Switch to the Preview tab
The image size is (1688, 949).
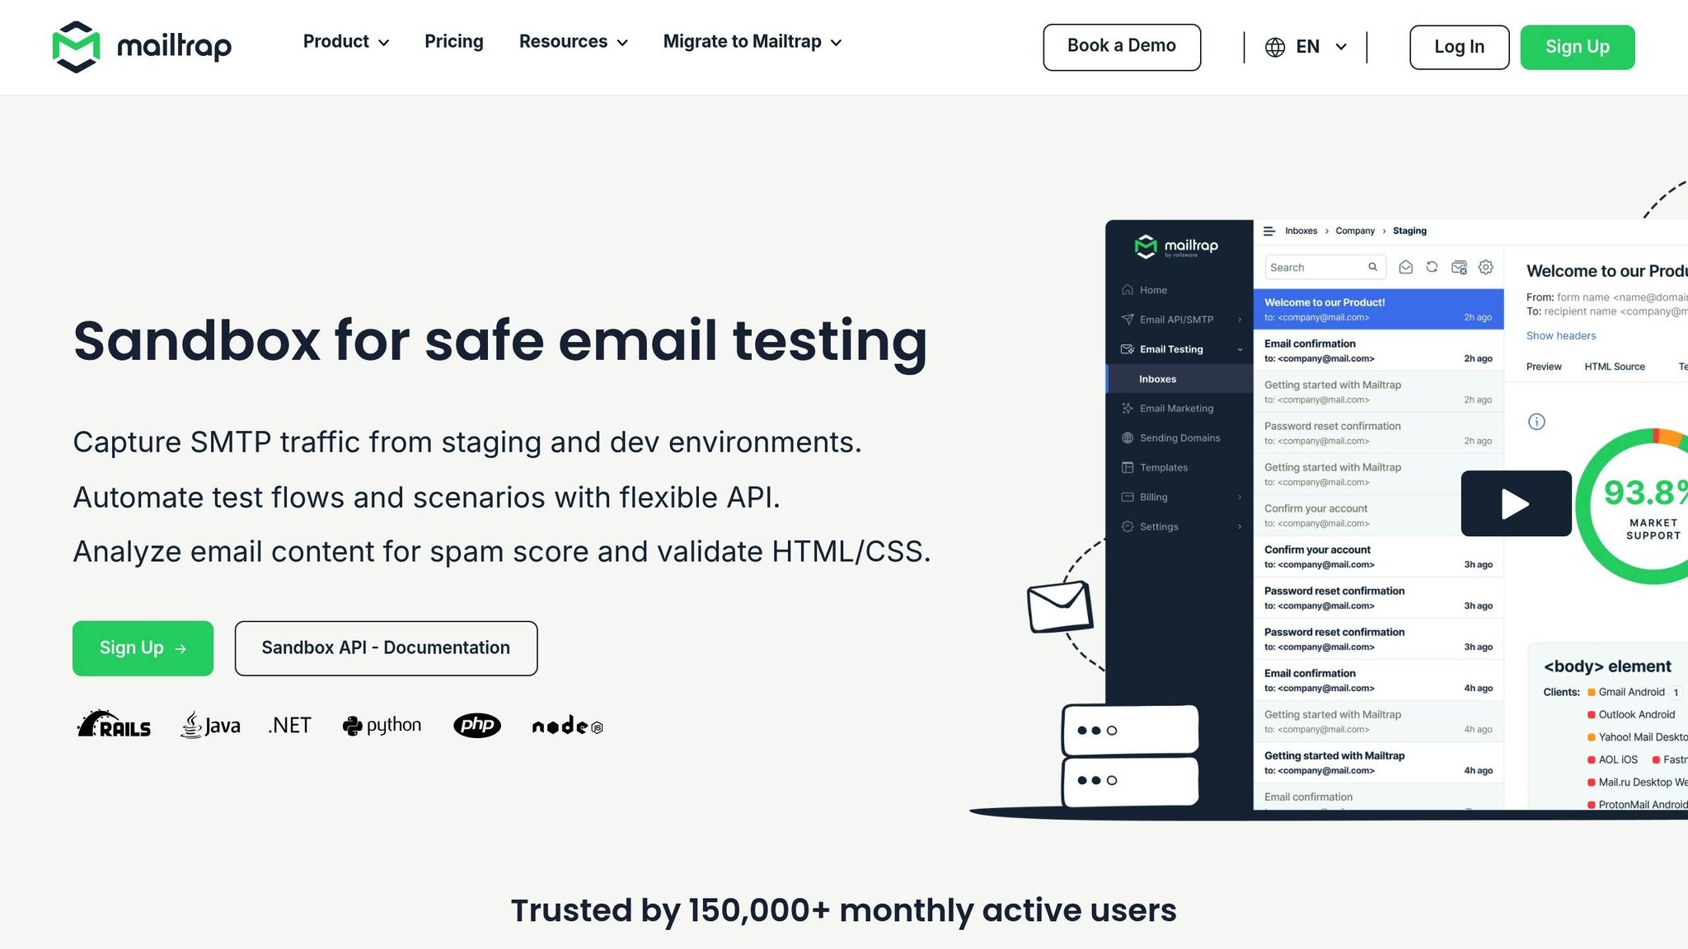click(x=1544, y=367)
